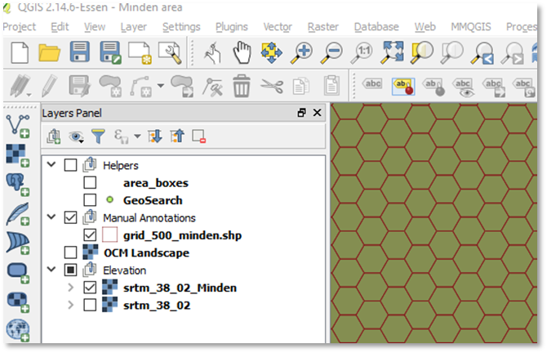Expand the srtm_38_02_Minden layer entry

tap(70, 288)
